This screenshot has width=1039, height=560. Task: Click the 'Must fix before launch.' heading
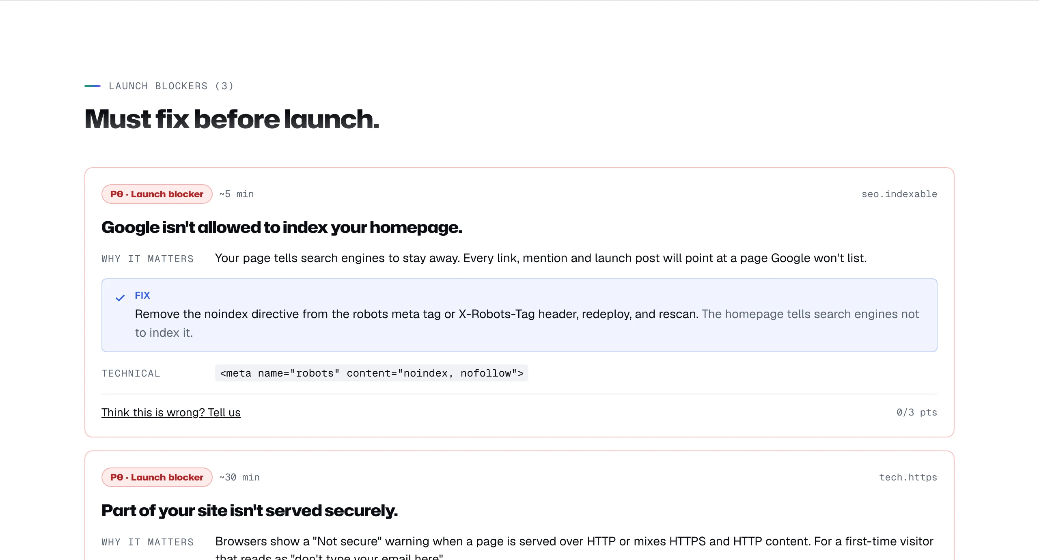[x=232, y=119]
